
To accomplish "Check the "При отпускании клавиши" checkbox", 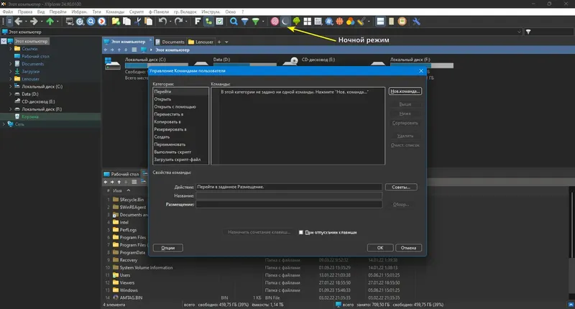I will click(x=300, y=232).
